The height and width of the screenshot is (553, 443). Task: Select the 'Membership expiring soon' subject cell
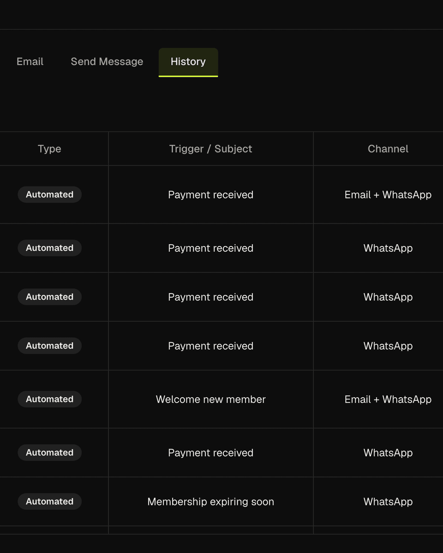coord(211,501)
